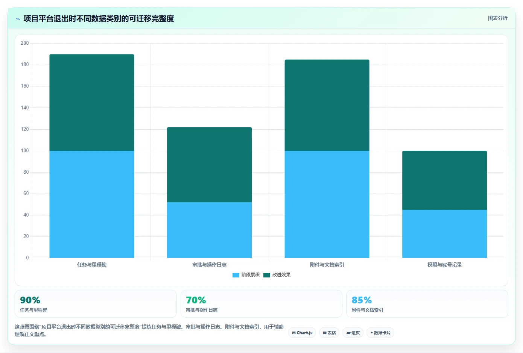Open the 70% 审批与操作日志 stat card

coord(261,304)
